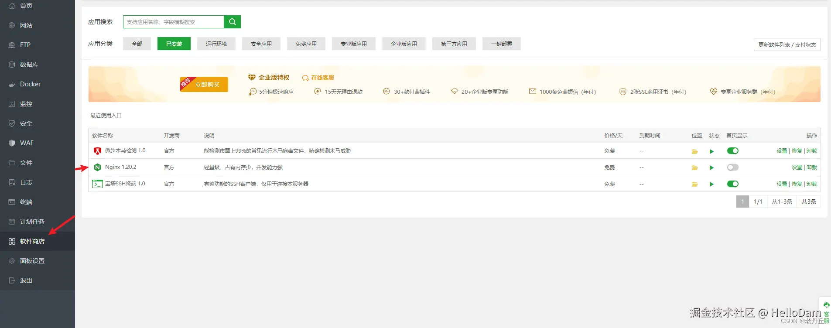Open 数据库 in the sidebar

click(x=38, y=65)
